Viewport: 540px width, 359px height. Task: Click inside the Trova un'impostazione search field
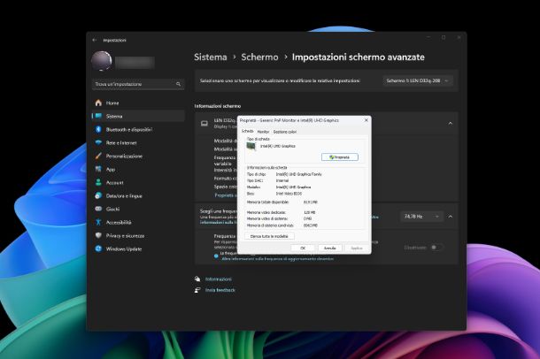[138, 84]
